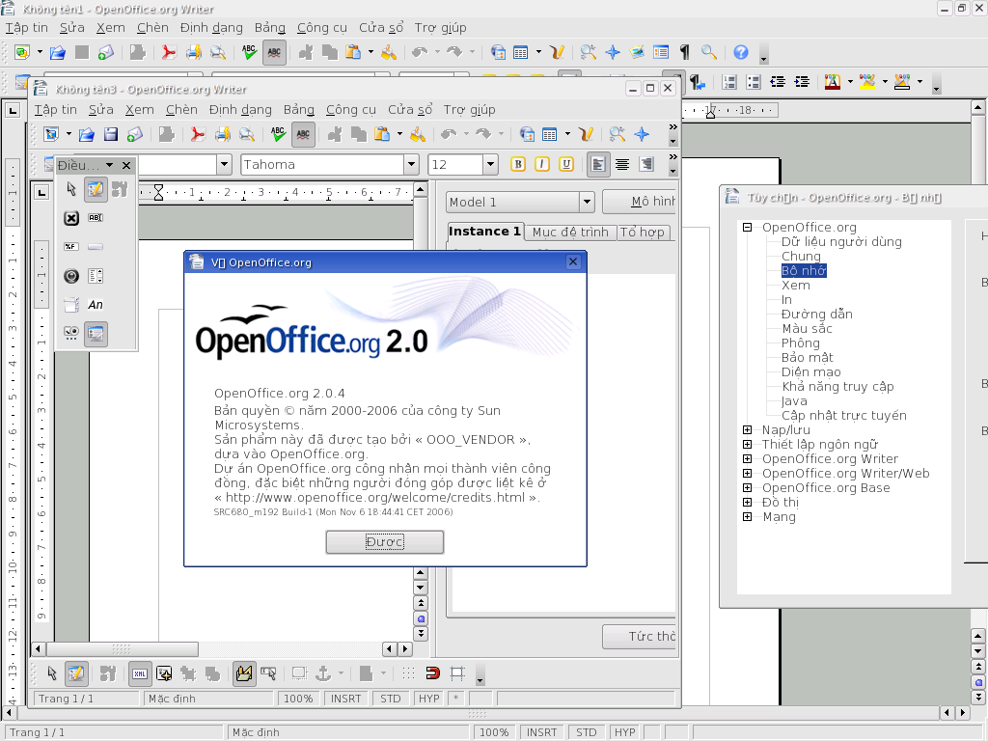This screenshot has width=988, height=741.
Task: Expand the OpenOffice.org Base tree node
Action: pos(748,487)
